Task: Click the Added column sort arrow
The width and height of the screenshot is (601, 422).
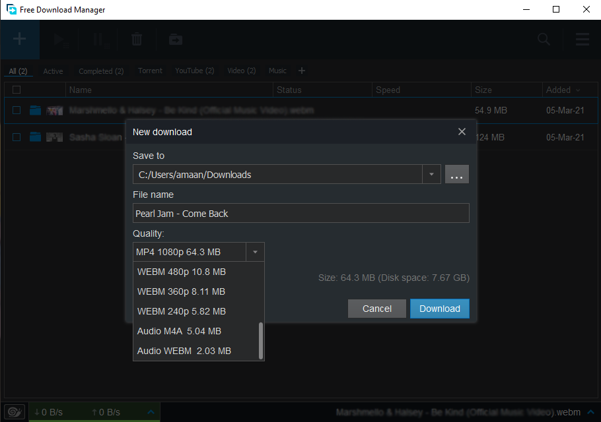Action: (578, 90)
